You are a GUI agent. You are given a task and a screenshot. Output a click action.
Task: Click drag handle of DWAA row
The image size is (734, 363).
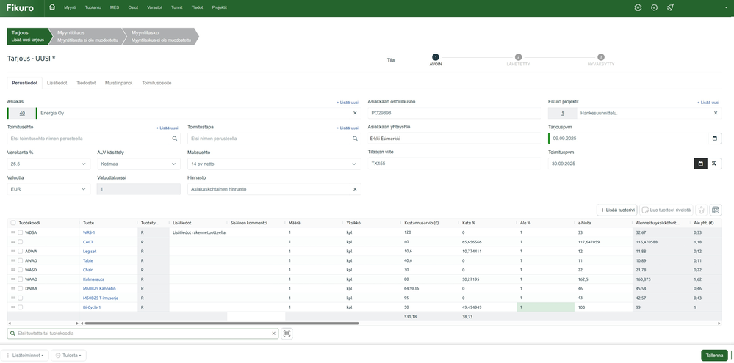pyautogui.click(x=13, y=288)
